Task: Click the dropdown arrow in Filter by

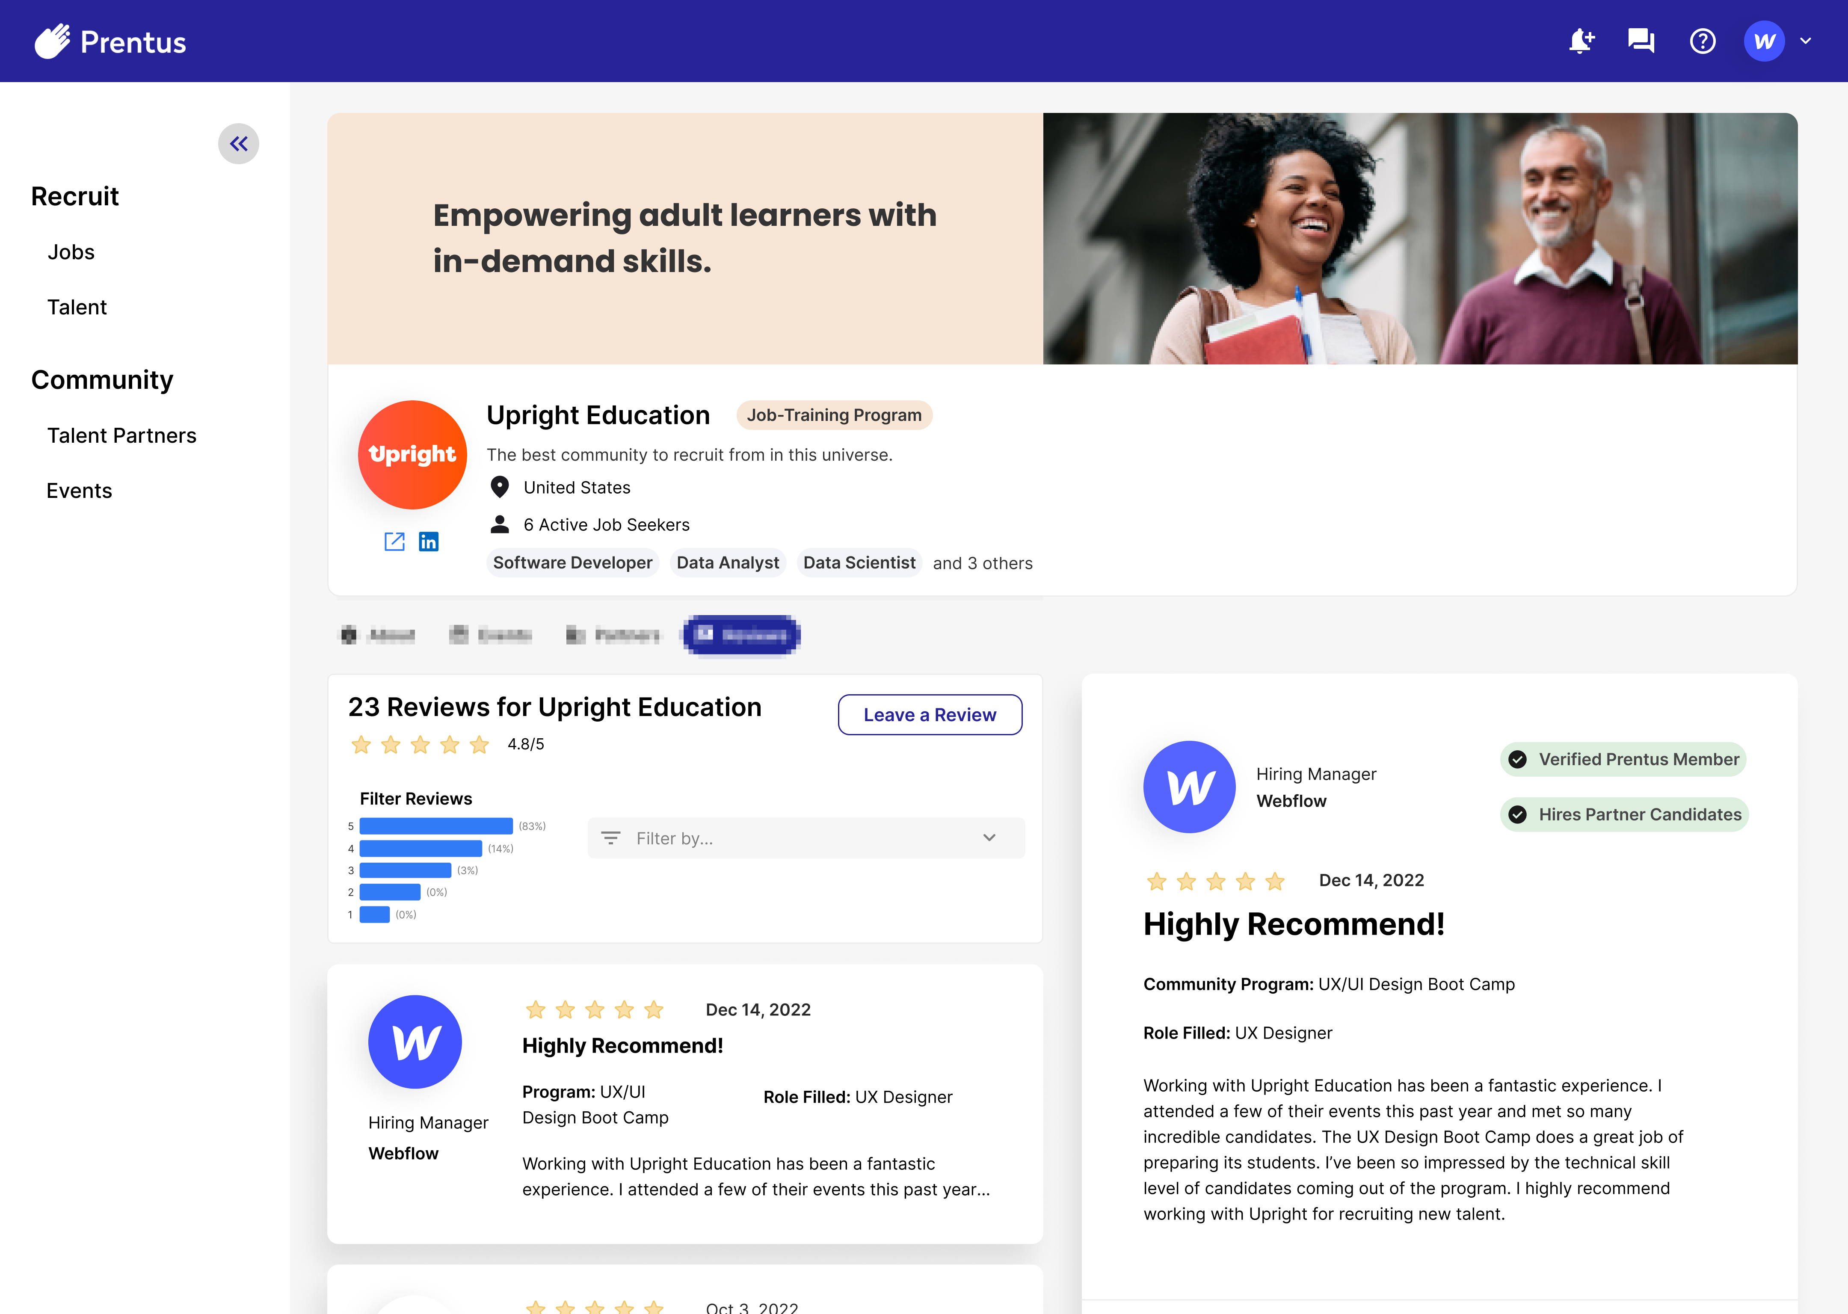Action: [989, 838]
